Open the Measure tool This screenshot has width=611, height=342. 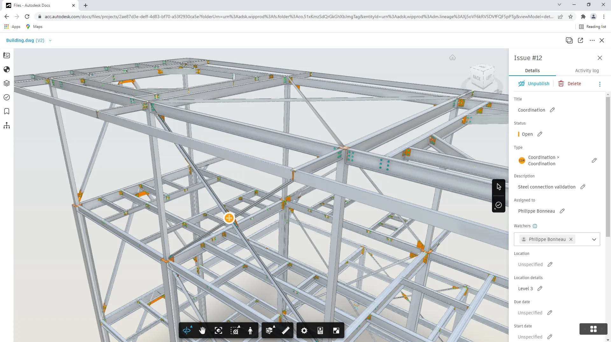point(285,330)
